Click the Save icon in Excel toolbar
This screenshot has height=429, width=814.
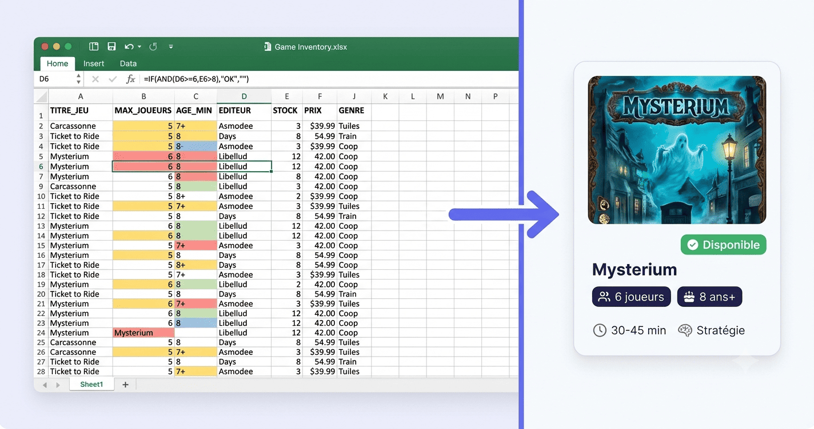click(111, 47)
